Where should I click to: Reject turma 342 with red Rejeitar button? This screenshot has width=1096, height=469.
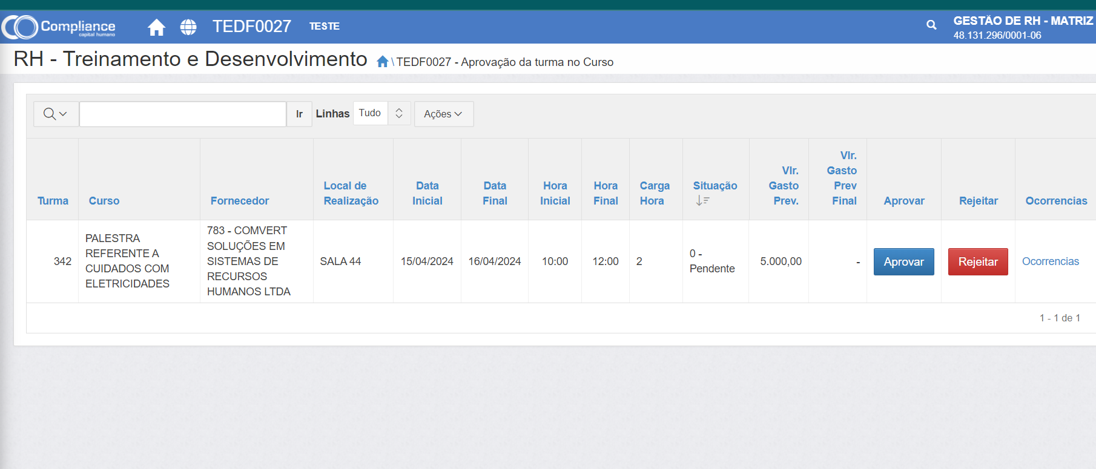click(x=978, y=261)
